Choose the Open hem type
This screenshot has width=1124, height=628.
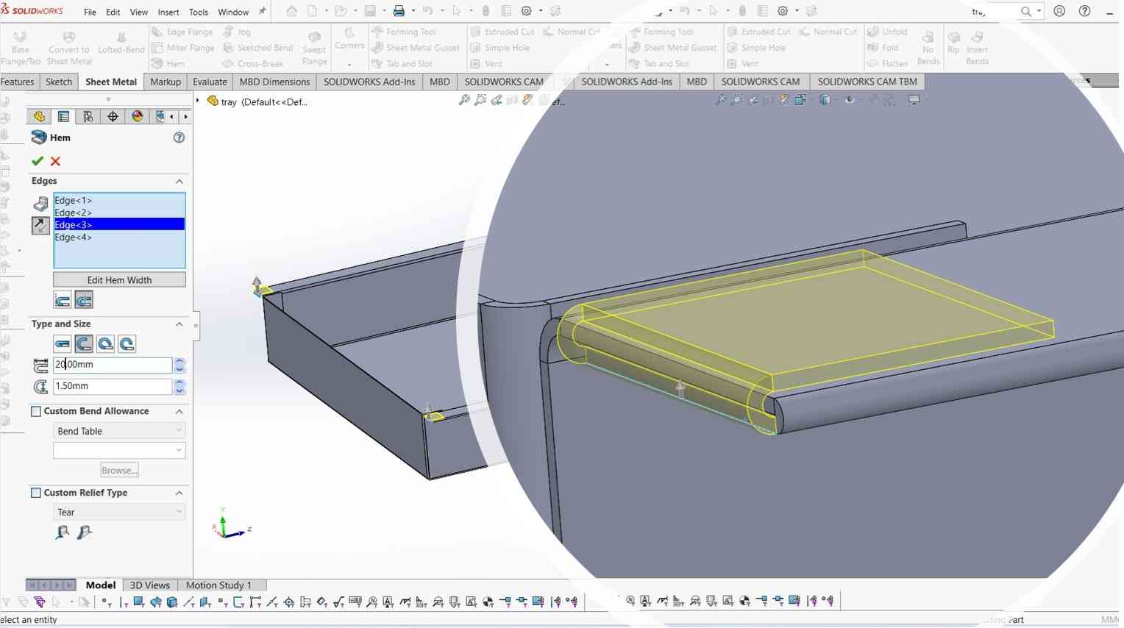(84, 343)
